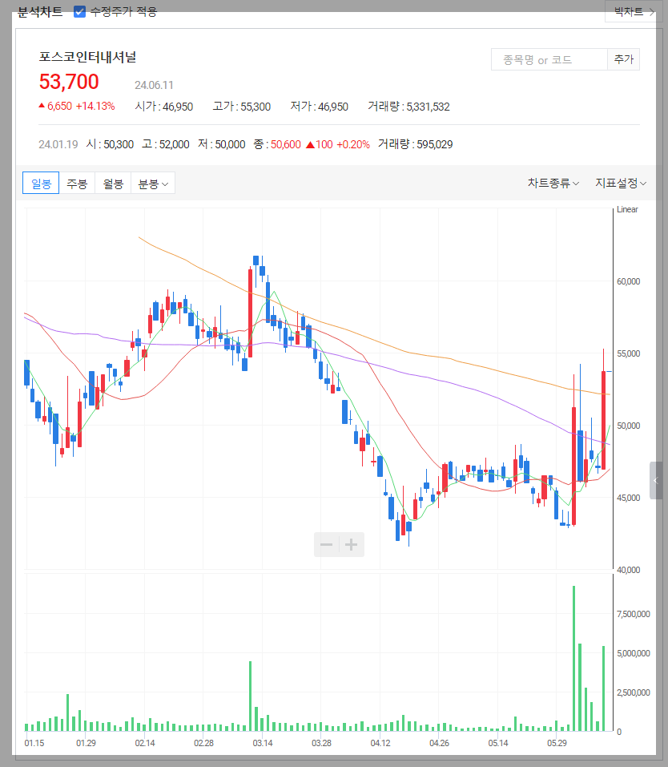Click the 04.12 date axis label
668x767 pixels.
tap(380, 743)
